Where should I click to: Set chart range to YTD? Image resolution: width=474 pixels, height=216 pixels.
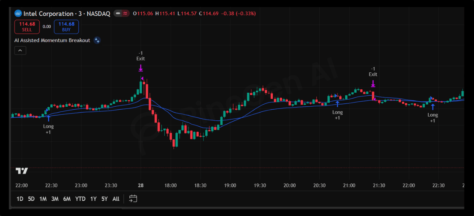(80, 199)
